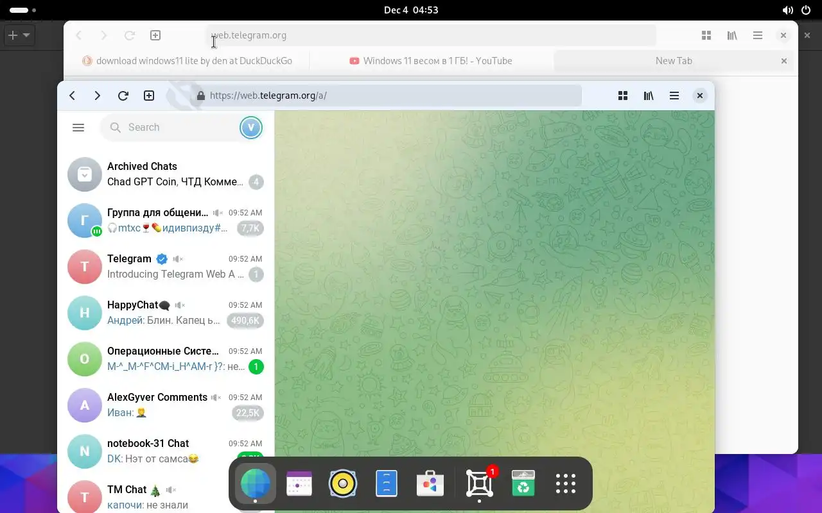Image resolution: width=822 pixels, height=513 pixels.
Task: Click the N avatar of notebook-31 Chat
Action: (85, 451)
